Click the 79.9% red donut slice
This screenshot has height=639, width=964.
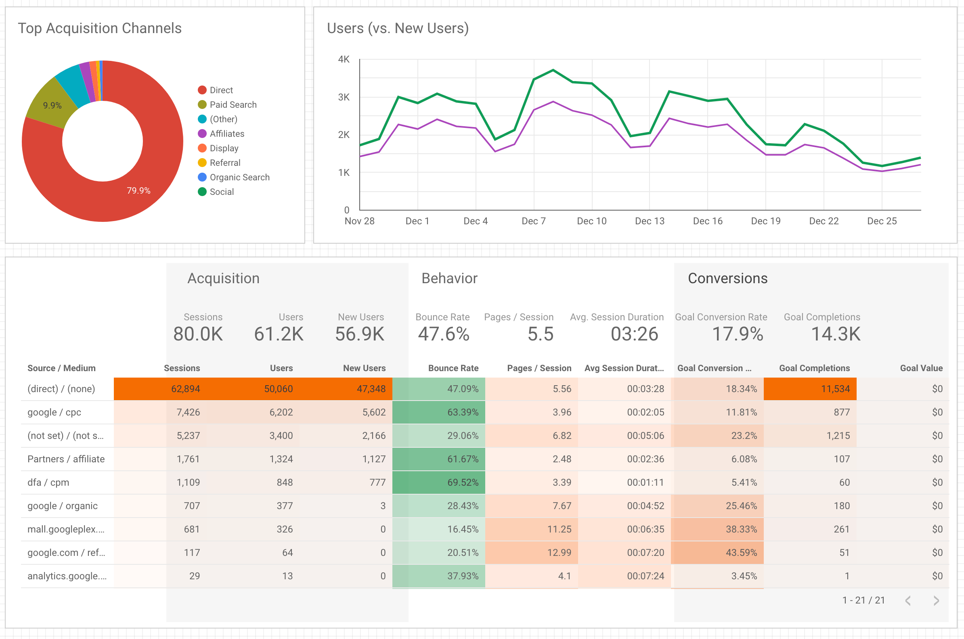pyautogui.click(x=138, y=190)
